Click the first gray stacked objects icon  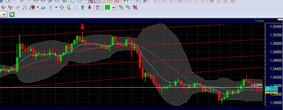tap(121, 8)
